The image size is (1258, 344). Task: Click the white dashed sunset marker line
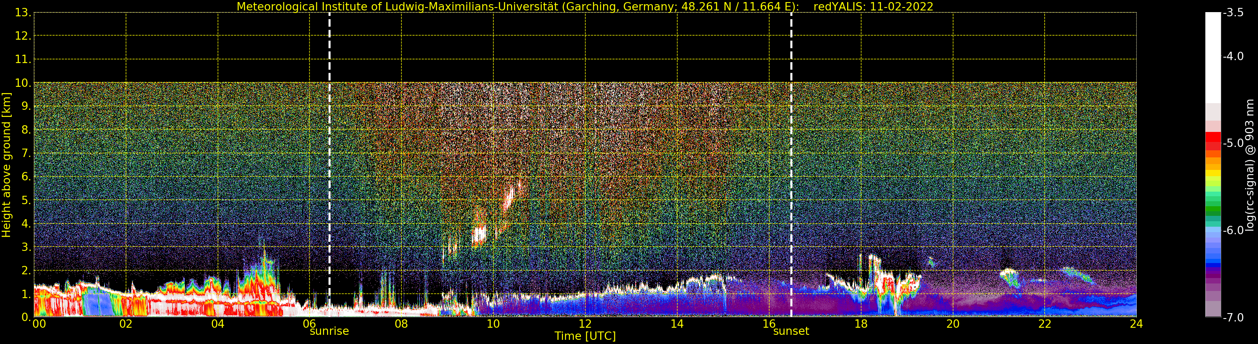[x=791, y=164]
